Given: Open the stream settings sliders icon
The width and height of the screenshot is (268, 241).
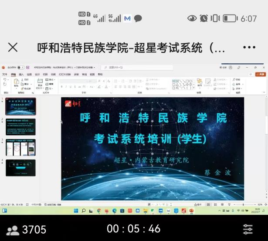Looking at the screenshot, I should point(248,229).
